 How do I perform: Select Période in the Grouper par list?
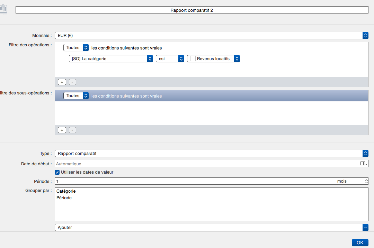click(x=64, y=198)
